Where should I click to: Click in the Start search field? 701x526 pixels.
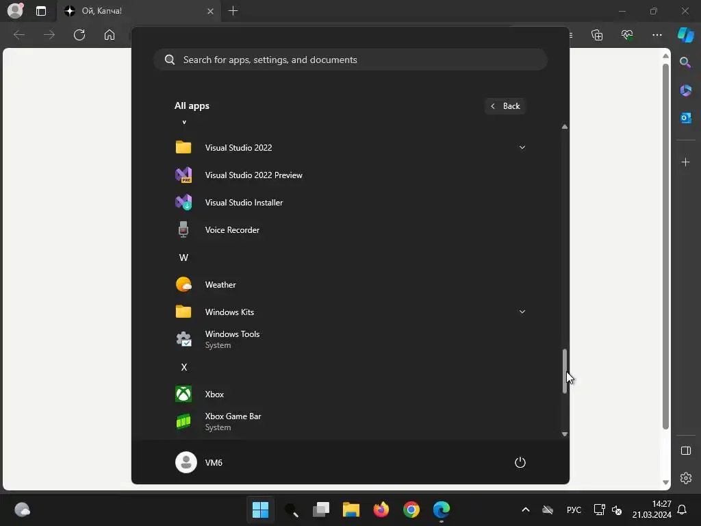pos(350,60)
